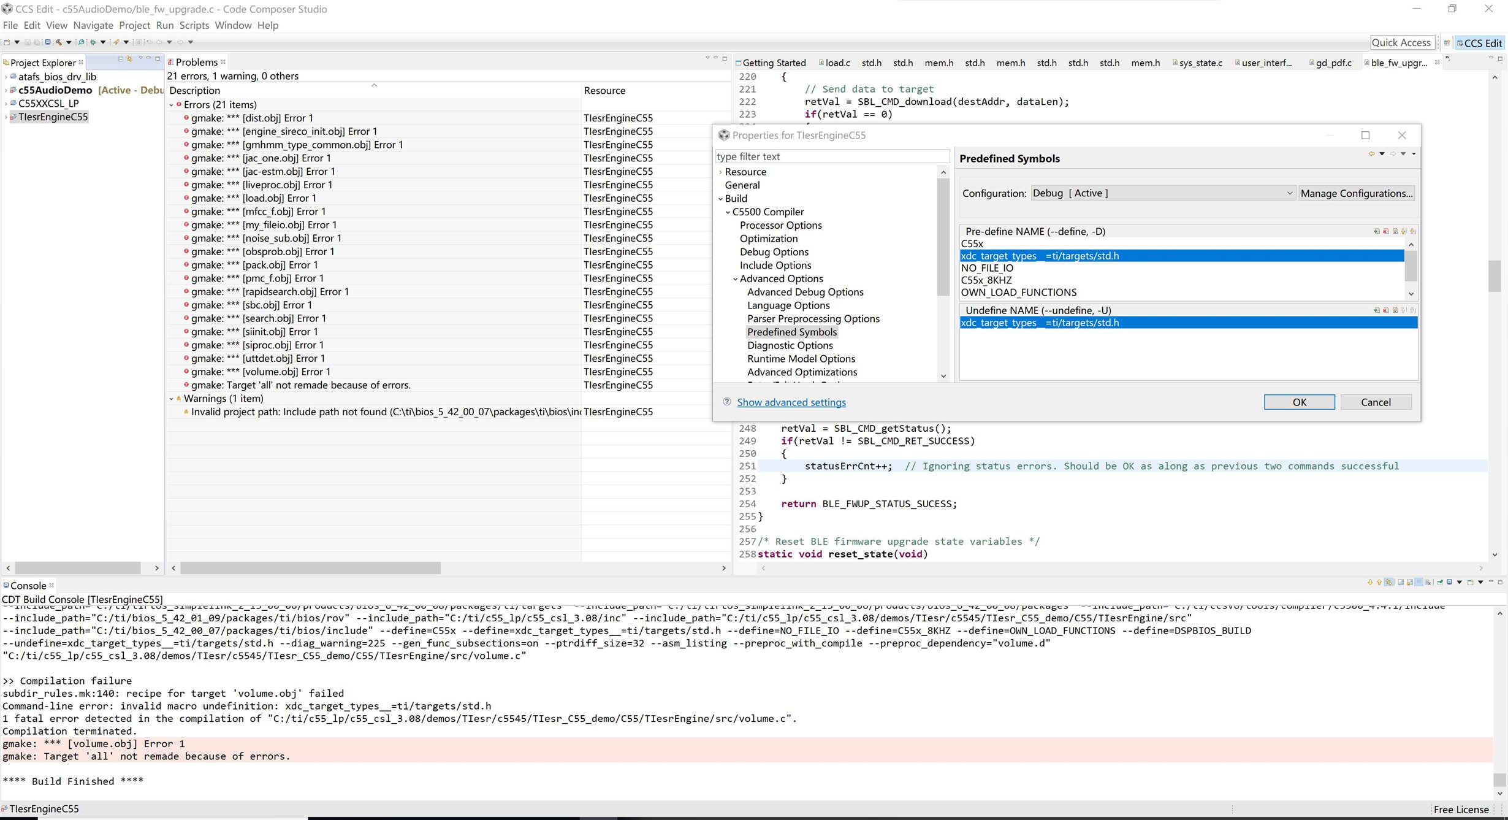Image resolution: width=1508 pixels, height=820 pixels.
Task: Collapse the Warnings (1 item) group
Action: 172,399
